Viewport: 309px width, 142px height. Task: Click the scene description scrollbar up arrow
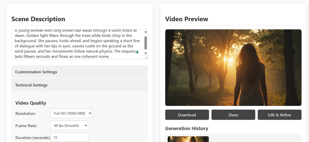[145, 32]
